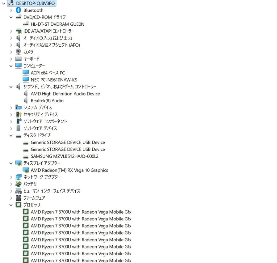Click the ファームウェア chip icon
Viewport: 277px width, 263px height.
point(18,198)
